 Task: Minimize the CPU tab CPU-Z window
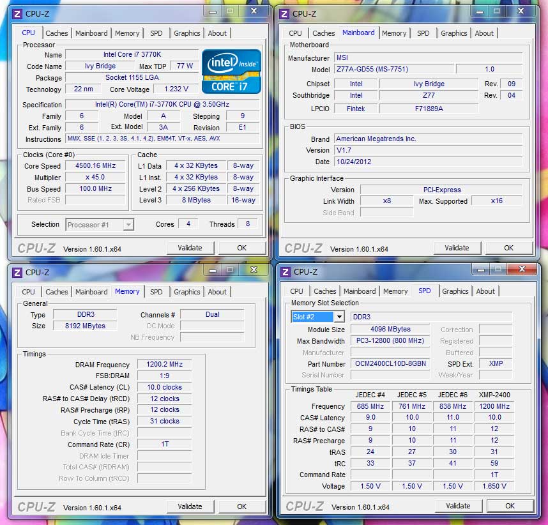(213, 11)
